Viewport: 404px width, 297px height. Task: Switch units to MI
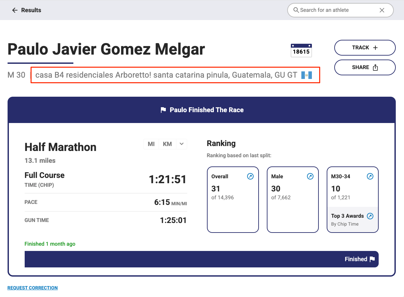151,144
